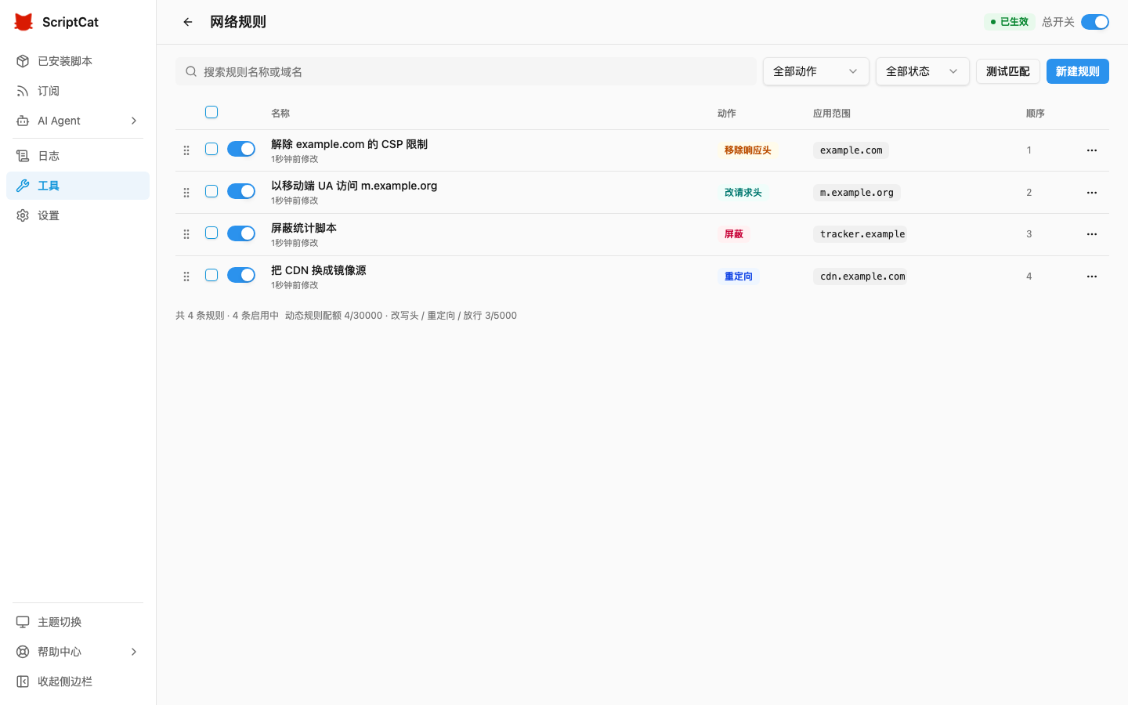Click 收起侧边栏 to collapse sidebar
1128x705 pixels.
pos(78,681)
